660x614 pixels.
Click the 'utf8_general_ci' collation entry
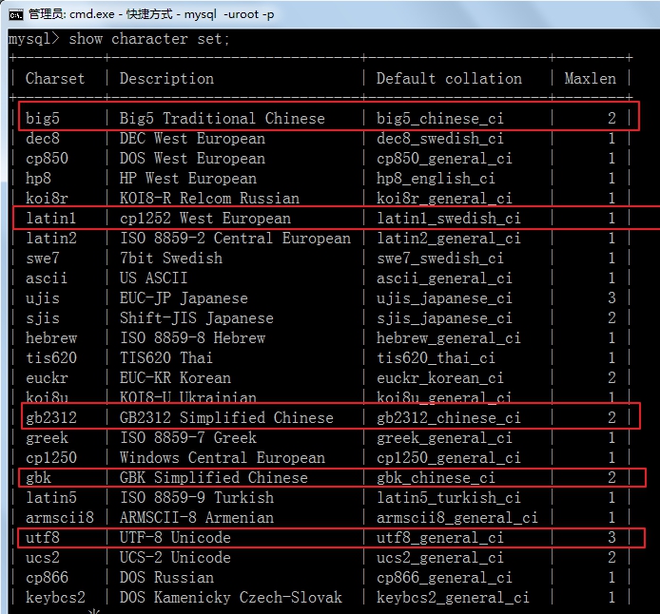(x=440, y=538)
